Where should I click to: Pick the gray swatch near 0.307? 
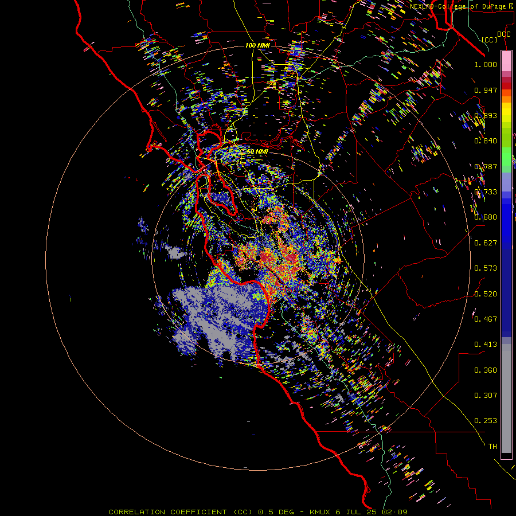506,398
